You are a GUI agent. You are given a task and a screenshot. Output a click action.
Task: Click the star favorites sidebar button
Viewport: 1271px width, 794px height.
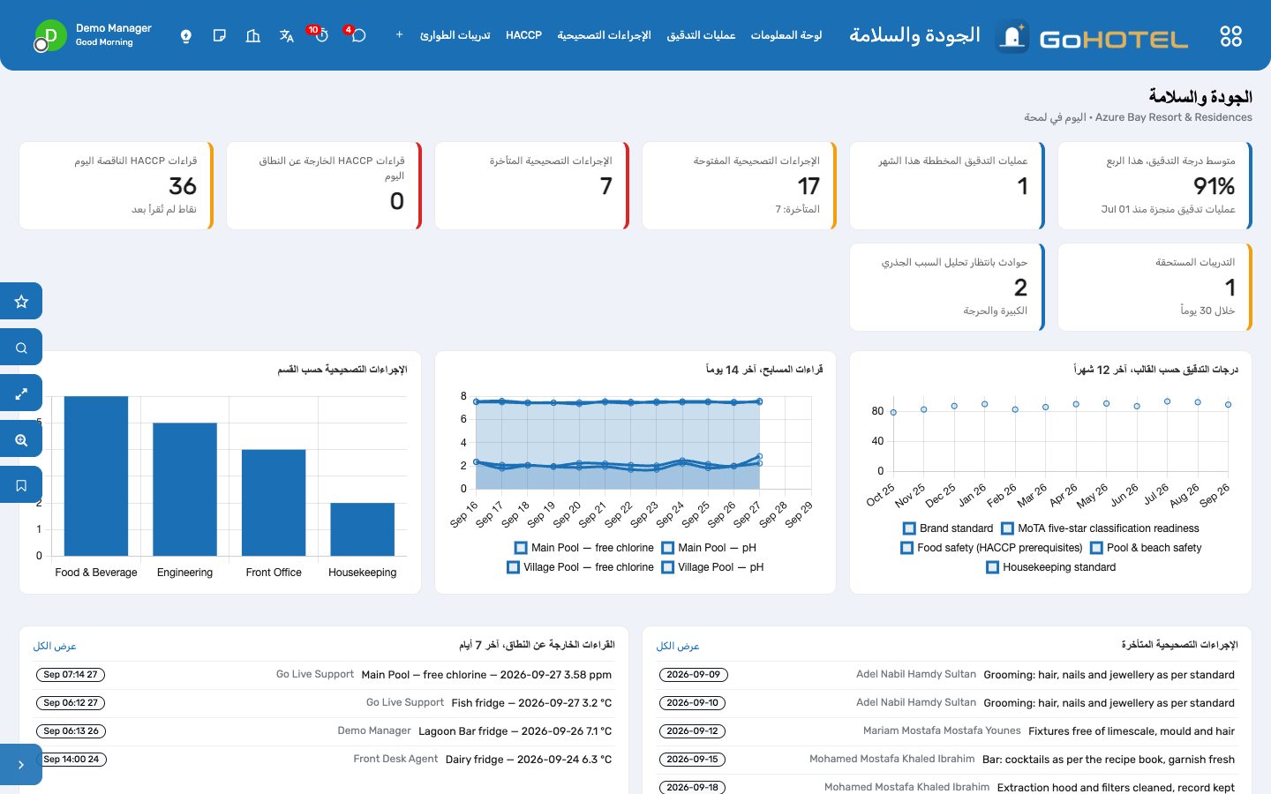pyautogui.click(x=21, y=302)
